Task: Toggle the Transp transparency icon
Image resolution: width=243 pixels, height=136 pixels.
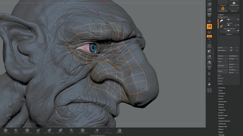Action: (209, 74)
